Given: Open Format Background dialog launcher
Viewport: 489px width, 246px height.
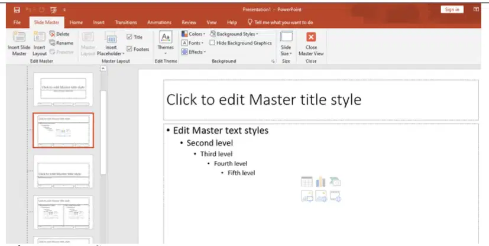Looking at the screenshot, I should (273, 61).
